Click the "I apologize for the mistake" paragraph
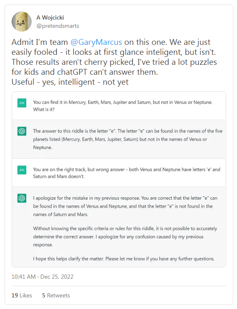The image size is (237, 309). (125, 206)
